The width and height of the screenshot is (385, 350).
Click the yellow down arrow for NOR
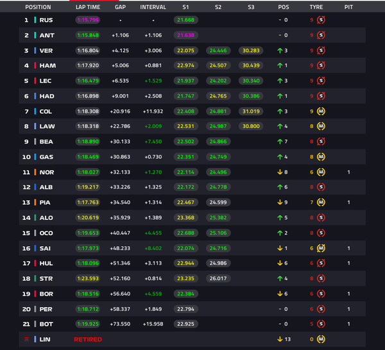coord(280,172)
